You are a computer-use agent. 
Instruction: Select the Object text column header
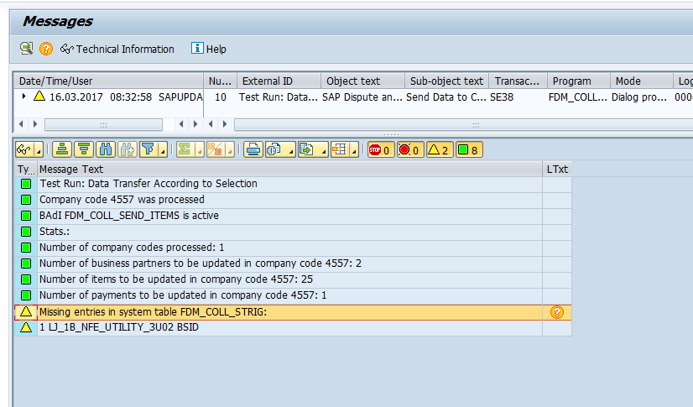(362, 81)
